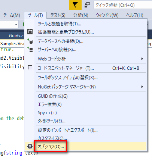Open 設定のインポートとエクスポート(I)...
Image resolution: width=152 pixels, height=156 pixels.
click(x=85, y=130)
